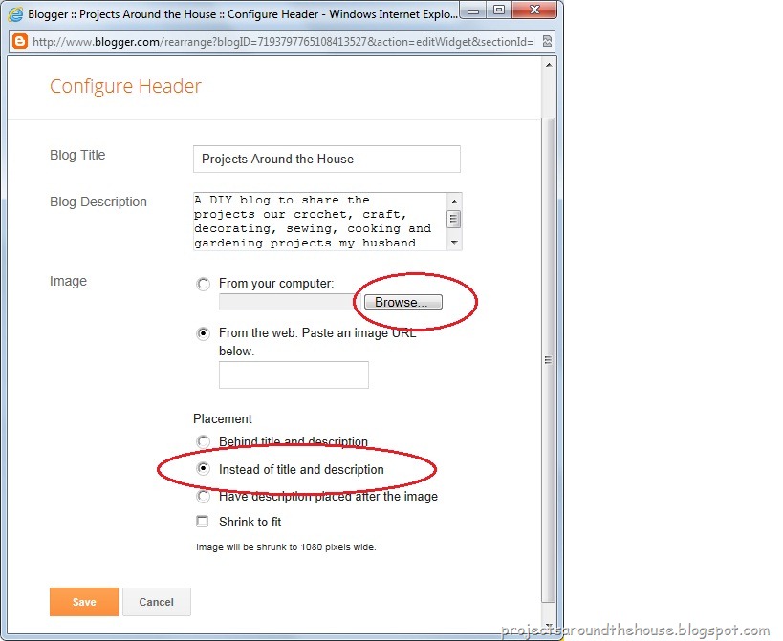Click the Cancel button
Screen dimensions: 783x641
coord(156,602)
